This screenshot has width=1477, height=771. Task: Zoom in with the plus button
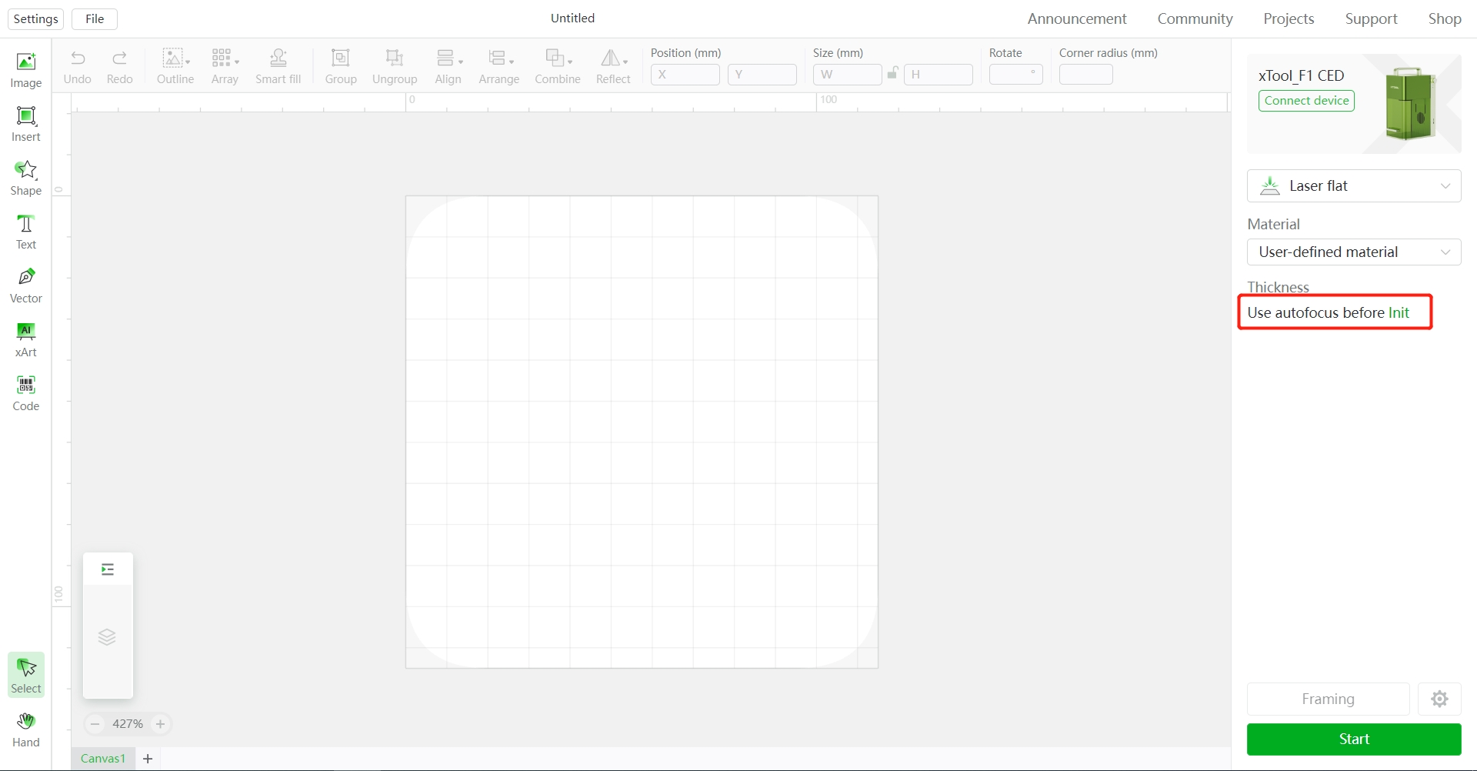[x=160, y=724]
